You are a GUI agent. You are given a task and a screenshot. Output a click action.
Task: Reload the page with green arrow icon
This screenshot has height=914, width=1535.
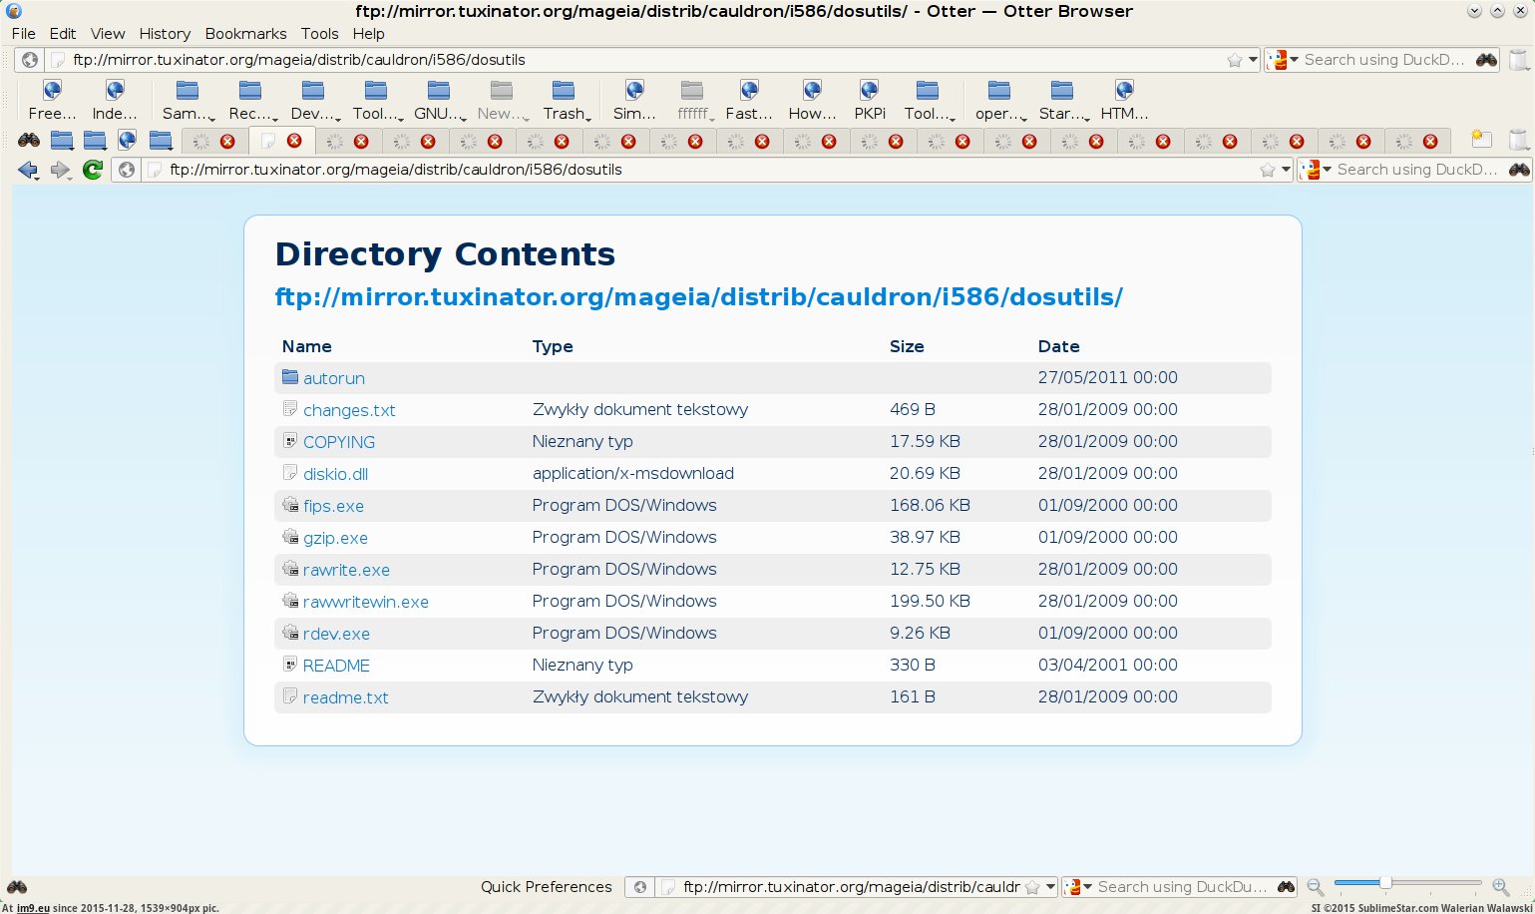(93, 170)
